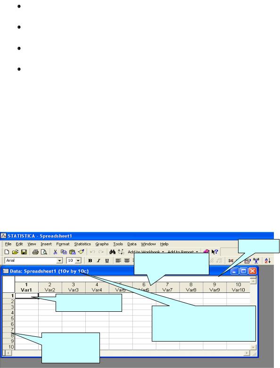The height and width of the screenshot is (368, 280).
Task: Select the Var3 column header
Action: pos(74,287)
